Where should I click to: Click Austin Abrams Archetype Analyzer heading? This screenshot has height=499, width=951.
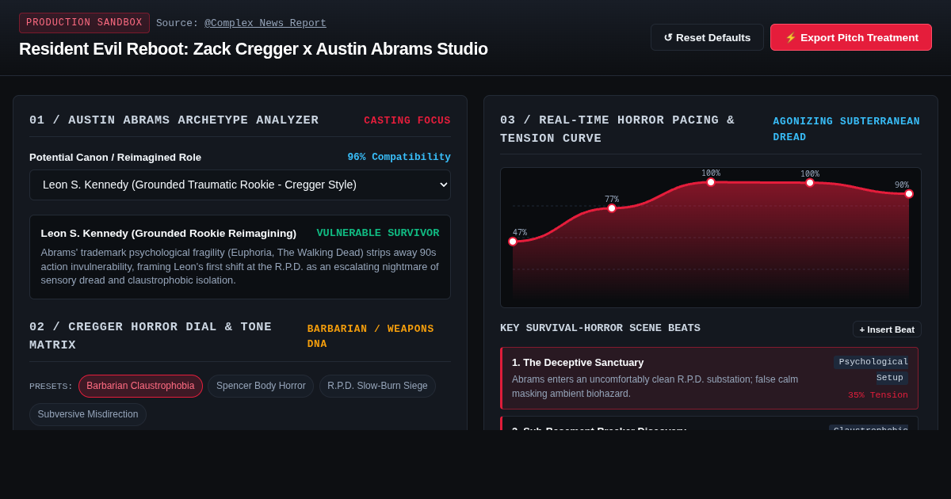[x=174, y=120]
